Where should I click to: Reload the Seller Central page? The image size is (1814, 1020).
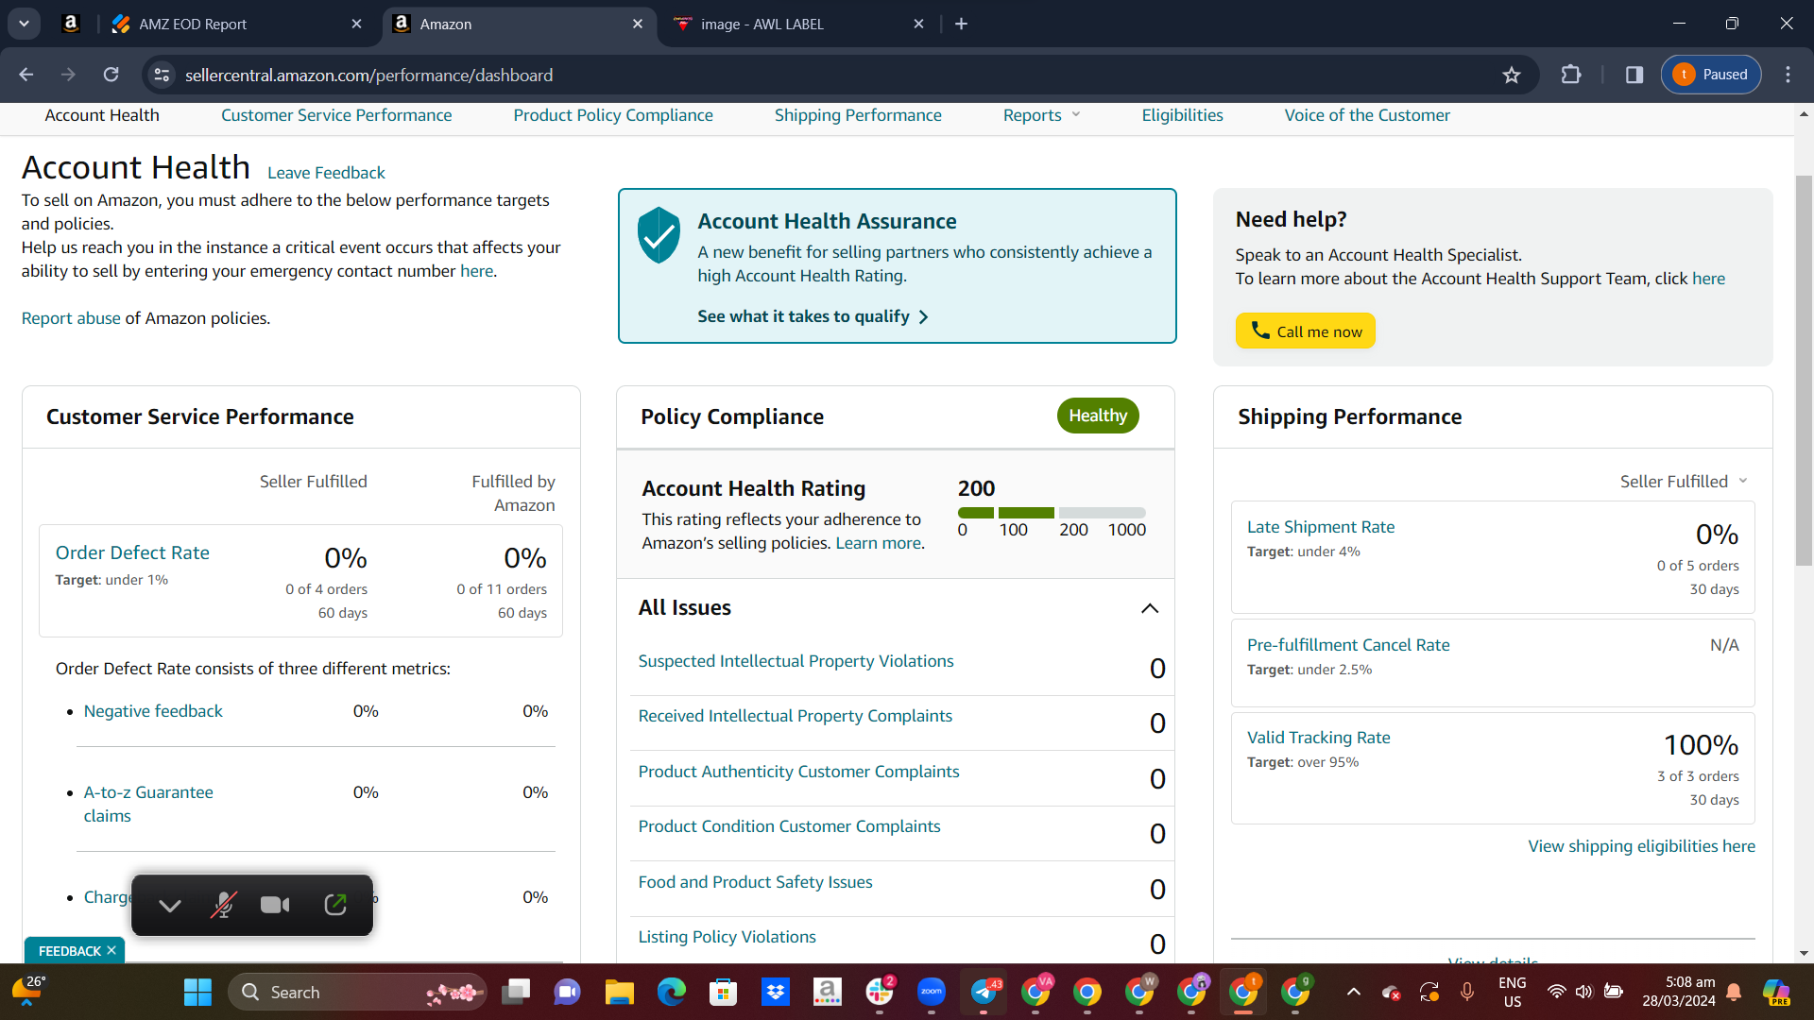(x=111, y=75)
